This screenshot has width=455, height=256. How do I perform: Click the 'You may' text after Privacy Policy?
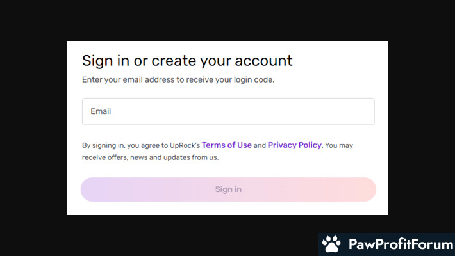tap(339, 145)
